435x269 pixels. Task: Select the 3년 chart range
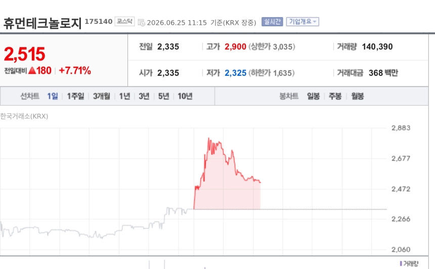click(x=144, y=96)
